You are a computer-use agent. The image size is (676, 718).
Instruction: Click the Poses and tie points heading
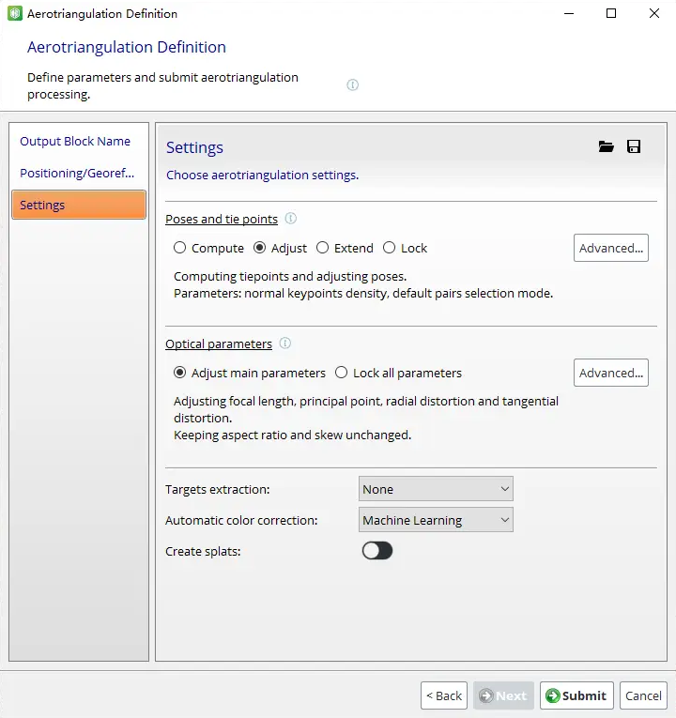pyautogui.click(x=222, y=219)
